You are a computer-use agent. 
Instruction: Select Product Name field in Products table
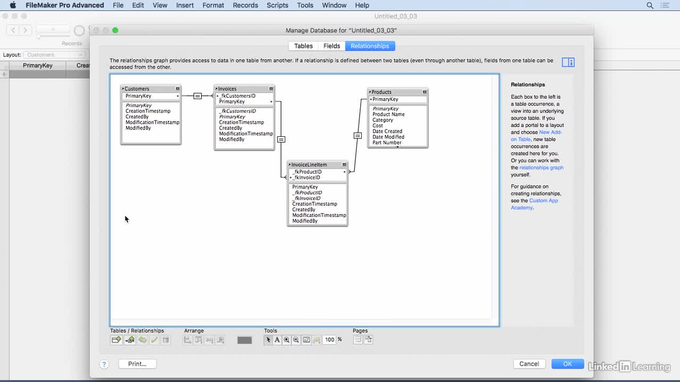pyautogui.click(x=388, y=115)
